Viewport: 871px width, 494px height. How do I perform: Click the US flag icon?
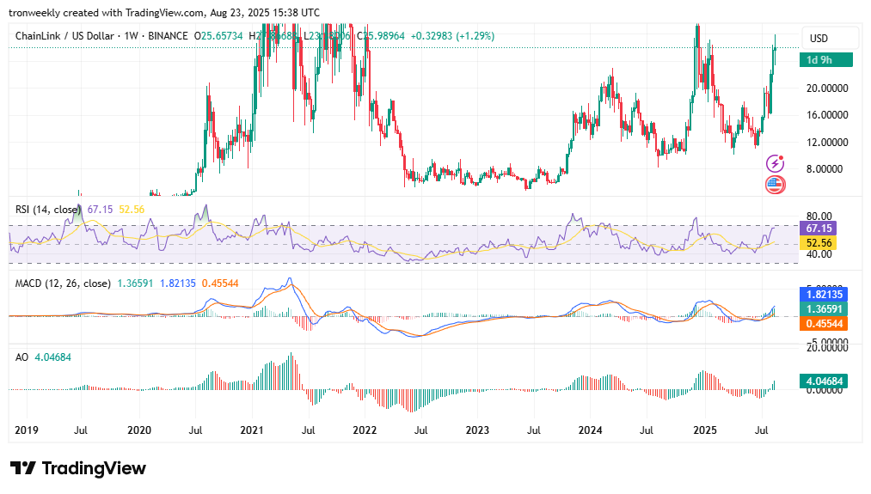775,184
